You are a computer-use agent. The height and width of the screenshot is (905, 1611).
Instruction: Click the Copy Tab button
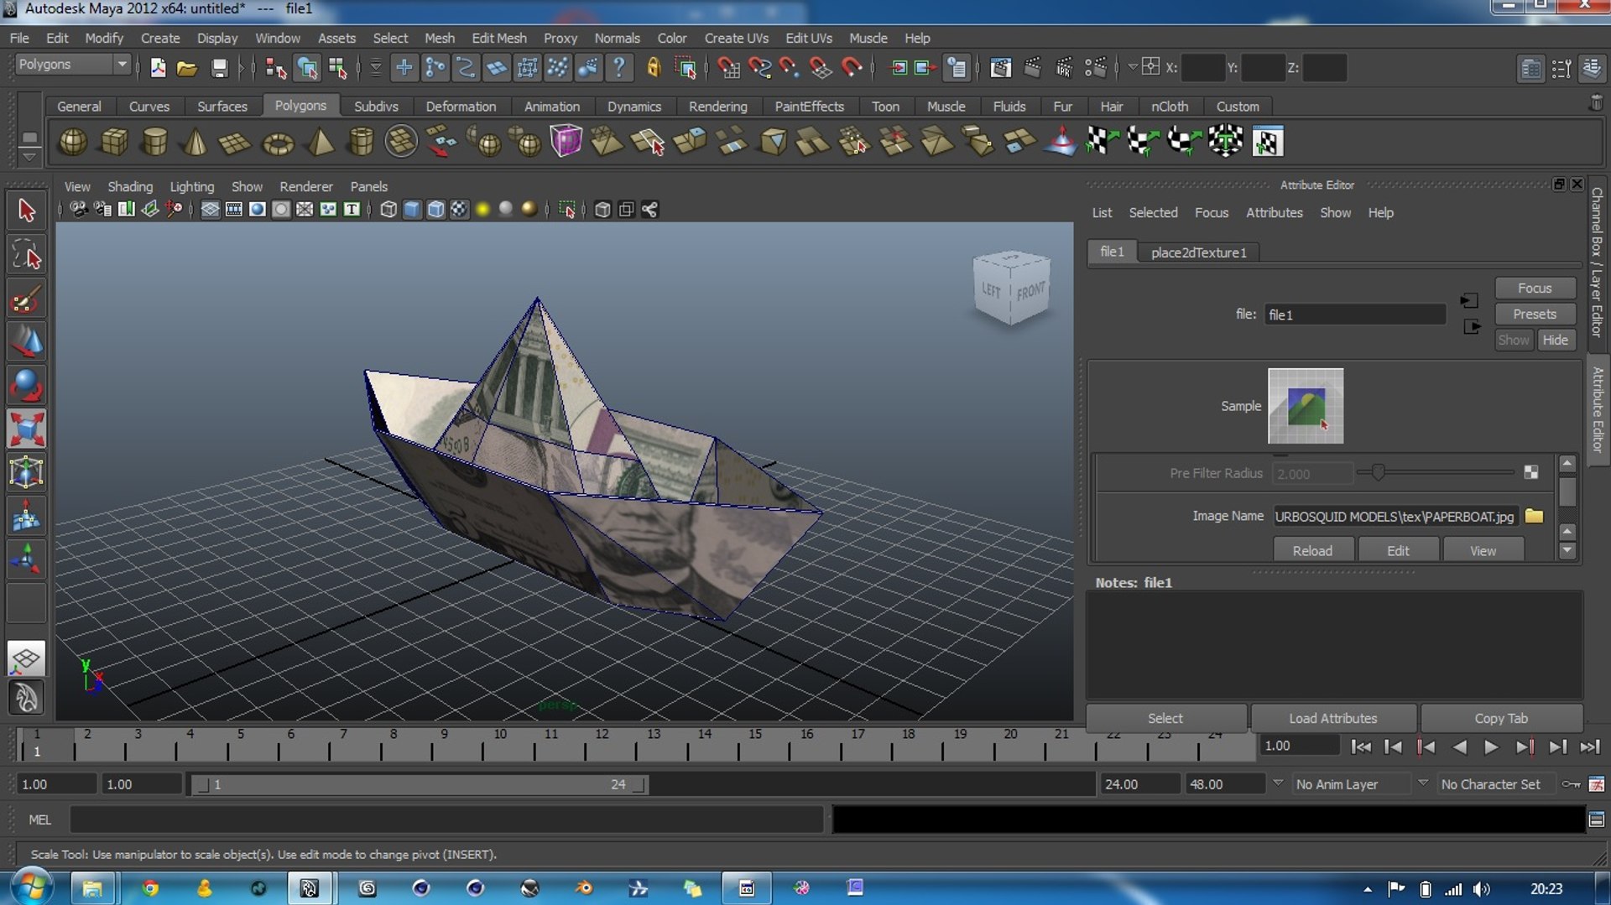click(x=1501, y=718)
